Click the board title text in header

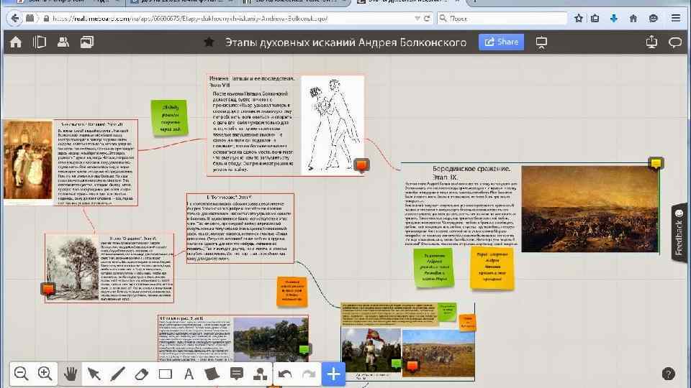[345, 42]
